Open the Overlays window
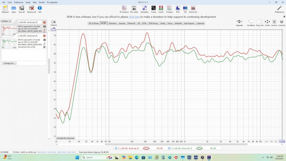This screenshot has width=286, height=161. point(169,9)
